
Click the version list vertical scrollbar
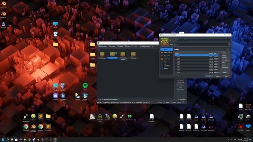[x=219, y=63]
